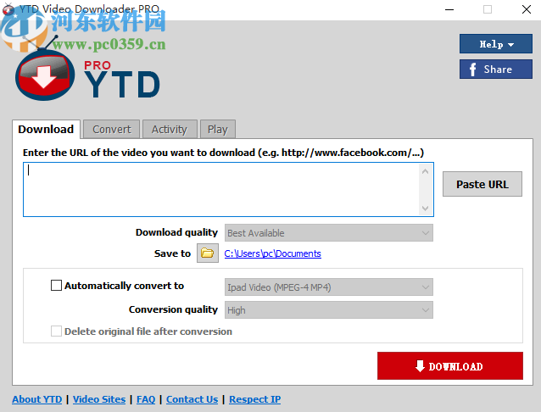541x412 pixels.
Task: Click the red DOWNLOAD button
Action: point(450,366)
